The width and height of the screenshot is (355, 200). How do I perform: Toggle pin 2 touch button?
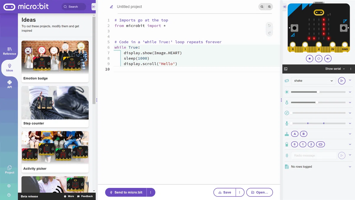tap(311, 144)
